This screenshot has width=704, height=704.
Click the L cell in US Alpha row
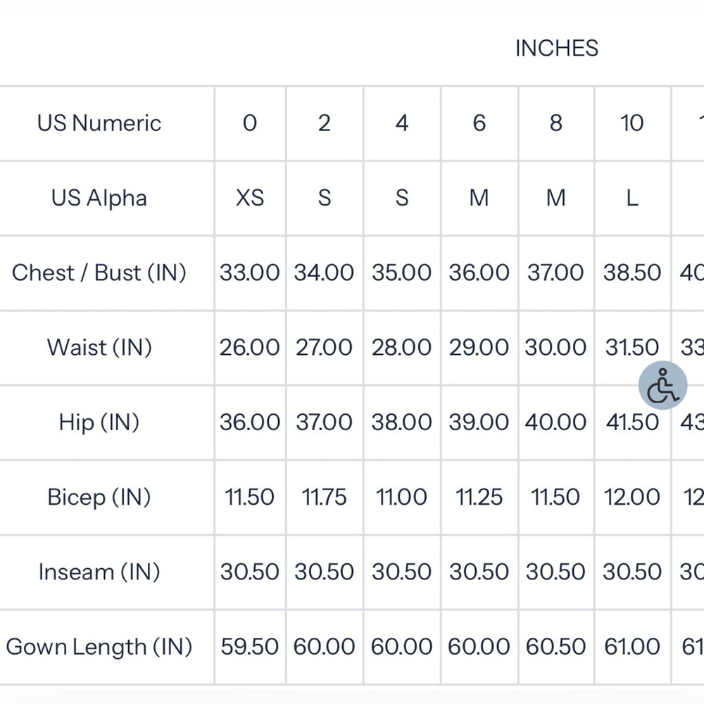pos(632,198)
